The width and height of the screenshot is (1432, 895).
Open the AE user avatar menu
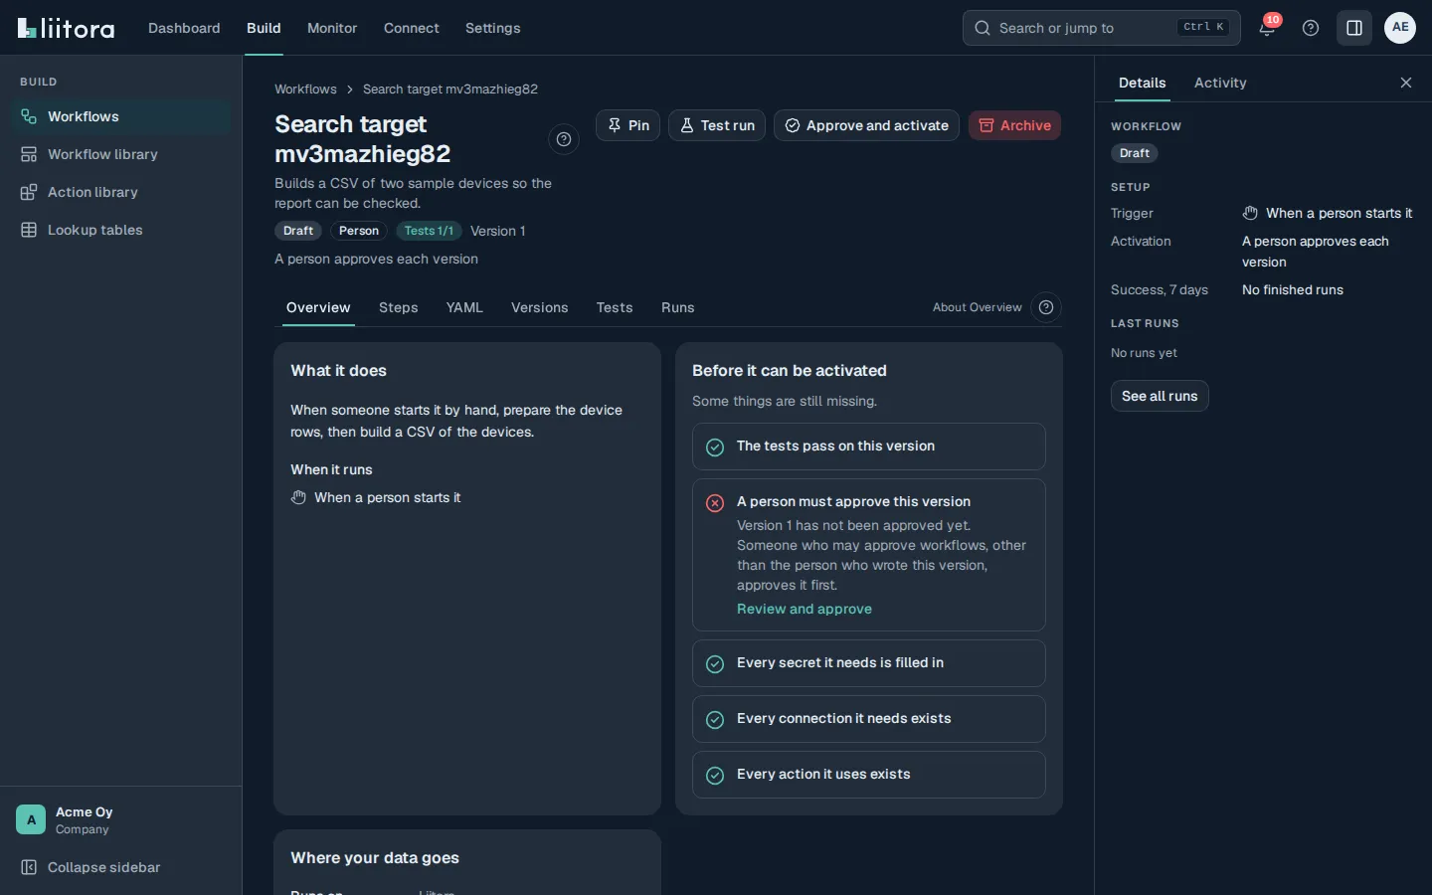pyautogui.click(x=1400, y=28)
